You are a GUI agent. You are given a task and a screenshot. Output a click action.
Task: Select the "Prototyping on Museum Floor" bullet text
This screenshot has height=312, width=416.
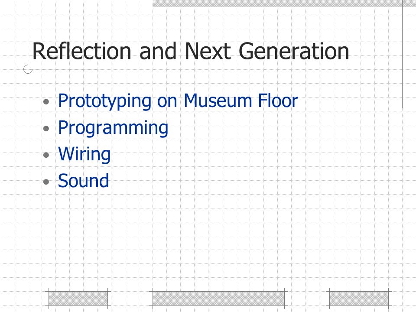(x=178, y=101)
